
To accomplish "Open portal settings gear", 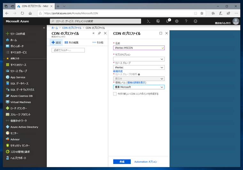I will 177,21.
